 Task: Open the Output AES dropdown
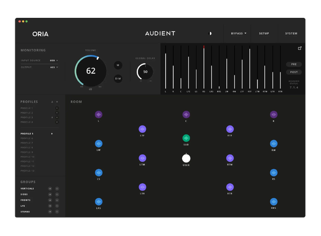54,67
